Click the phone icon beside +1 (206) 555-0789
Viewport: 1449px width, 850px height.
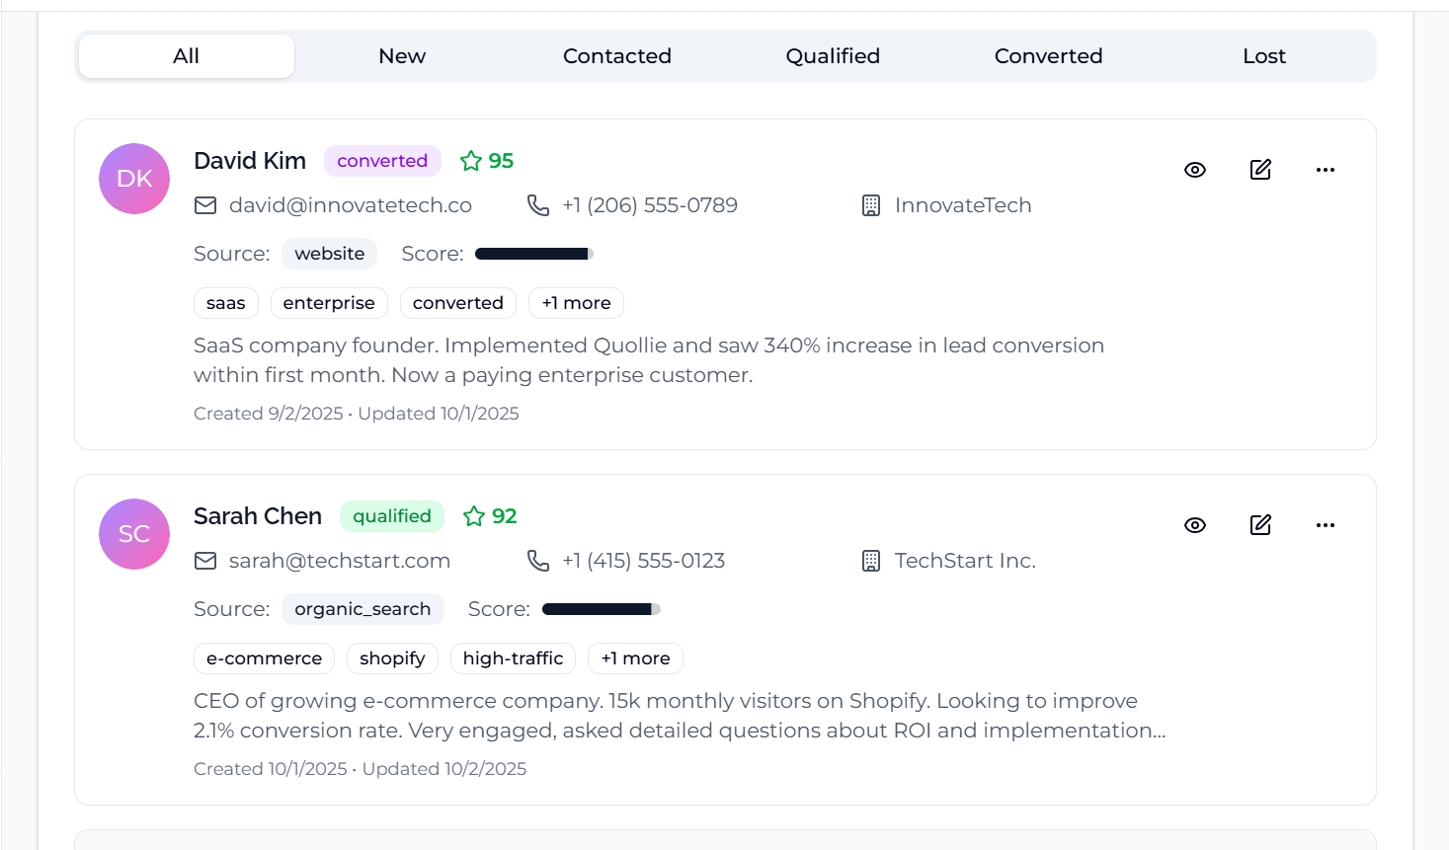tap(538, 205)
